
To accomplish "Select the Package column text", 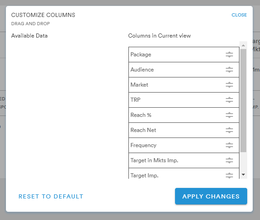I will (x=141, y=55).
